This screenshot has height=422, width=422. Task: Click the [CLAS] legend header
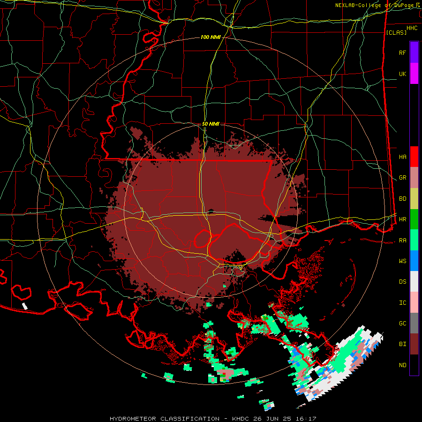(x=396, y=32)
